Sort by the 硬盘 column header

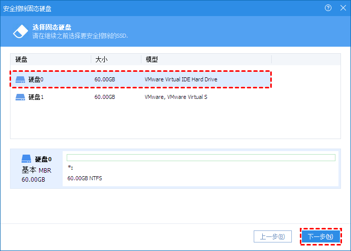(x=22, y=59)
